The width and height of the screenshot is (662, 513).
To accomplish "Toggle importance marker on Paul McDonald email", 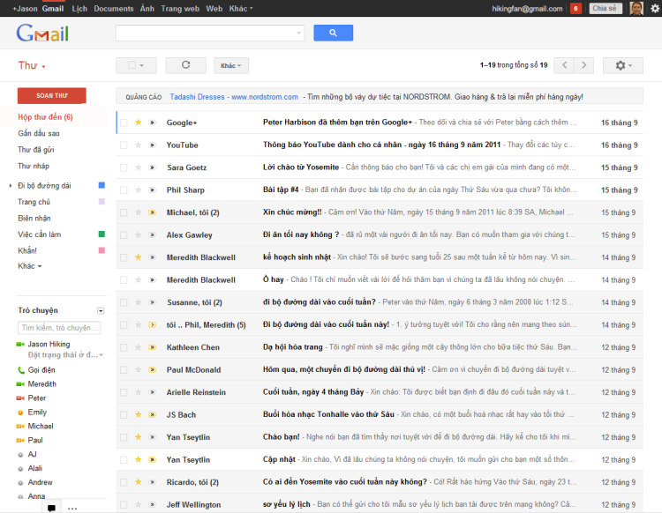I will pos(153,369).
